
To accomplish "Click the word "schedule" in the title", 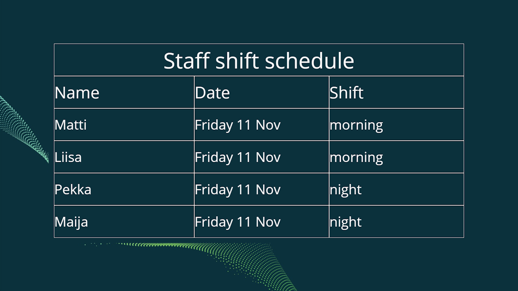I will (x=310, y=61).
